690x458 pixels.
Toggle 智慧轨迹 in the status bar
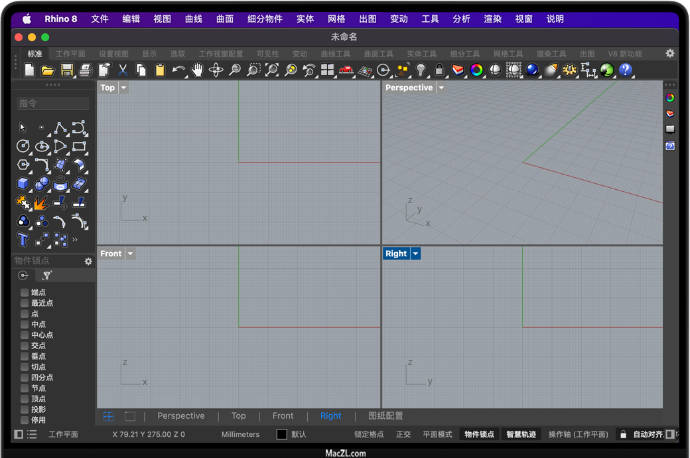[x=521, y=434]
